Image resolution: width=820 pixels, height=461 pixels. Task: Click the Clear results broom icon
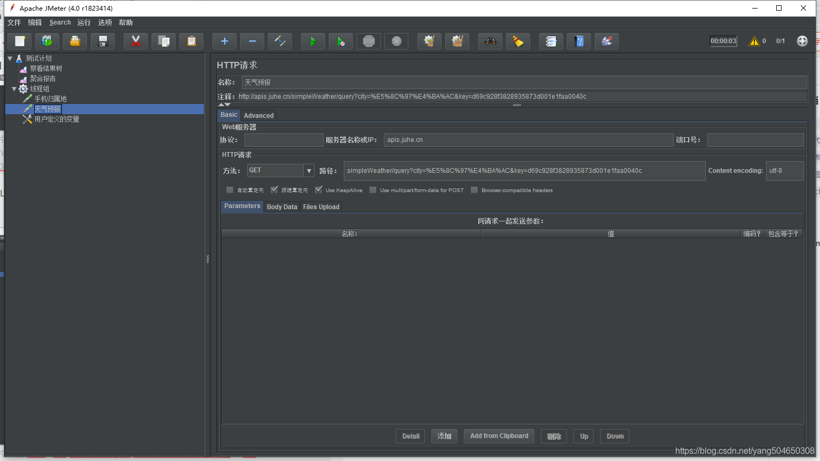tap(429, 41)
